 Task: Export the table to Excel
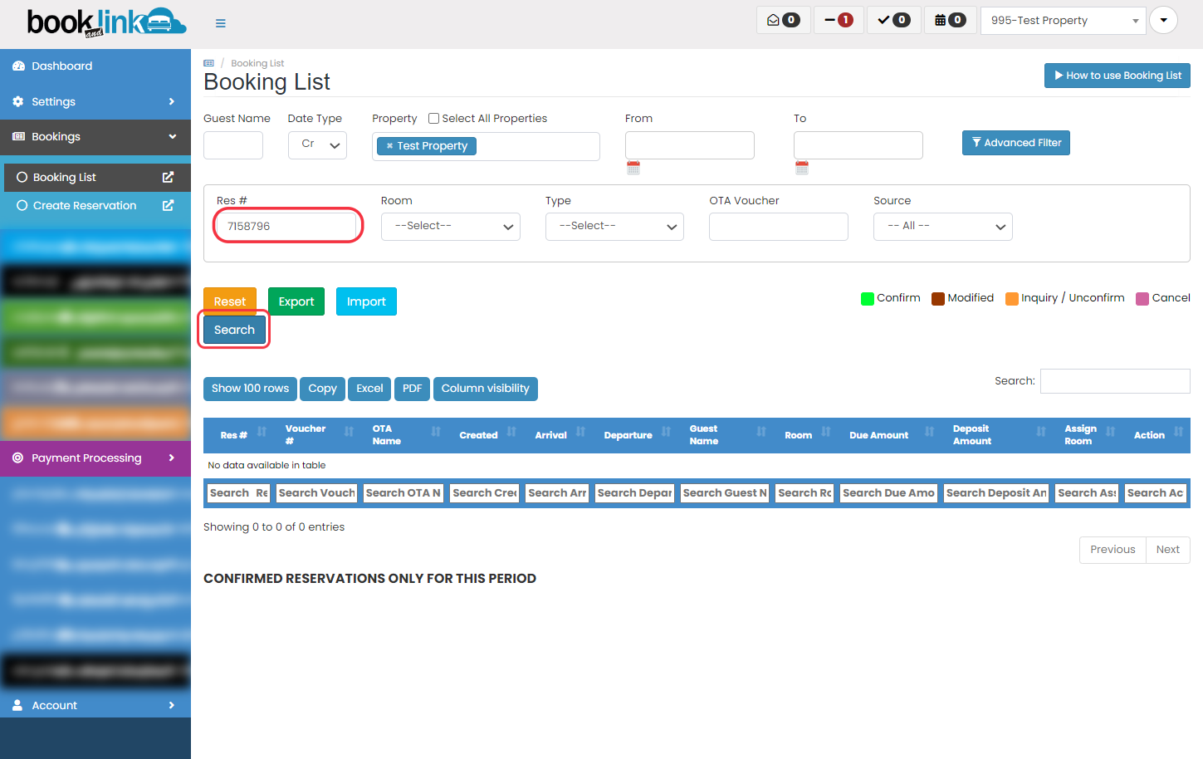click(369, 389)
